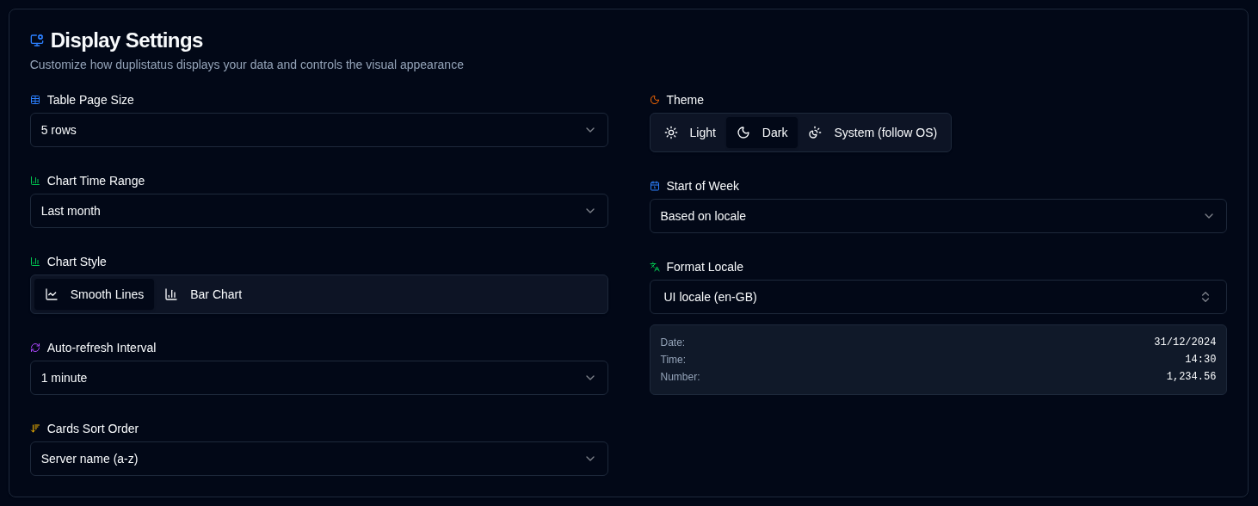Click the date preview 31/12/2024

[x=1185, y=342]
